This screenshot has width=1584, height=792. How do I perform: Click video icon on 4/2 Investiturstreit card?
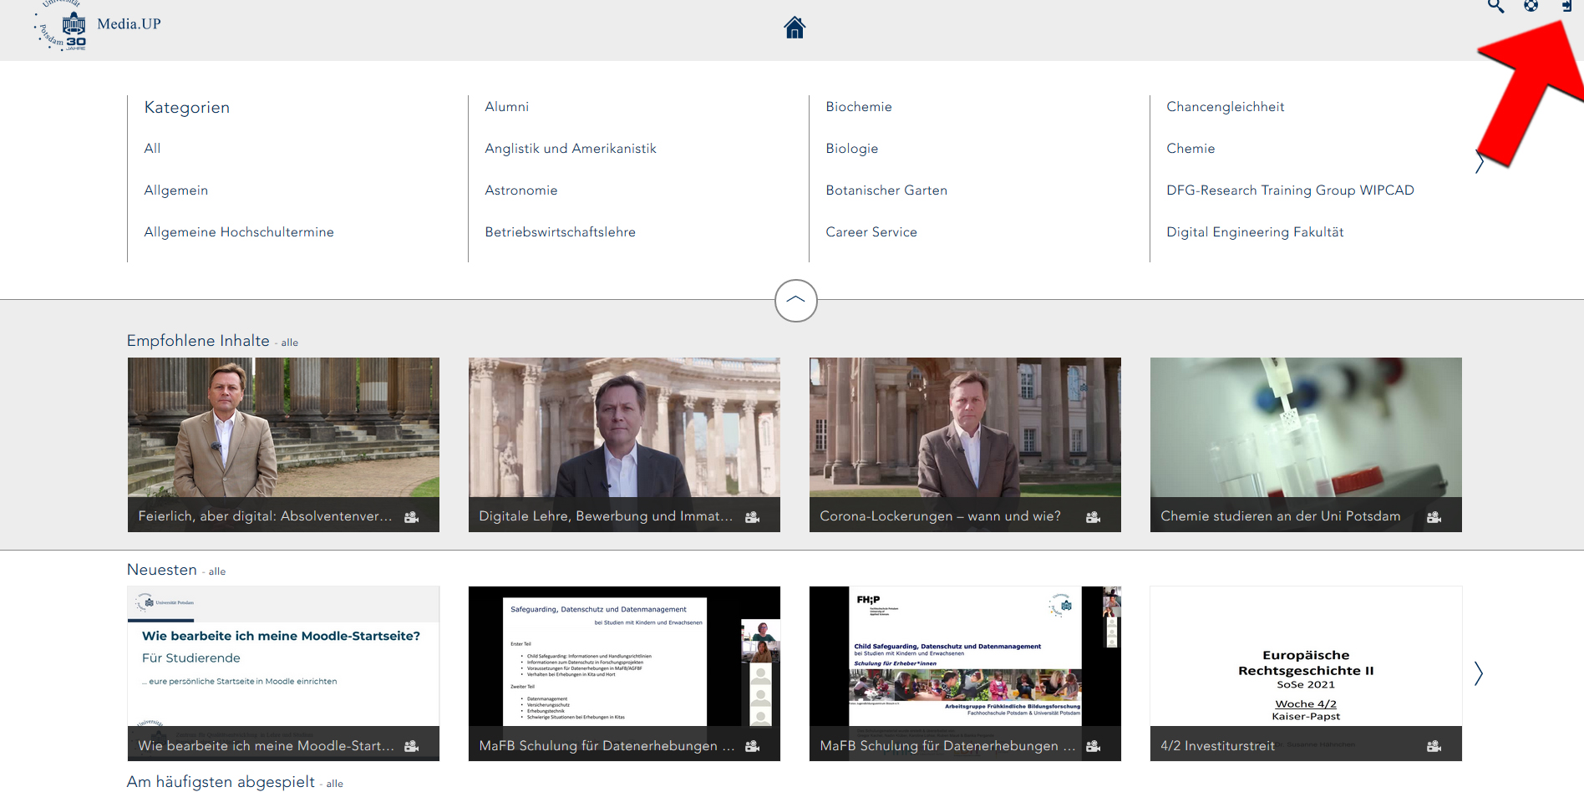point(1434,746)
